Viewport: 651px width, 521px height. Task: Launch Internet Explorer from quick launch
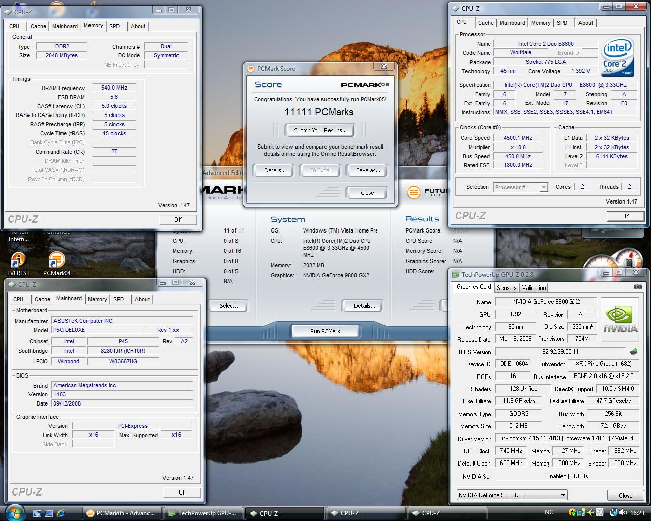(x=61, y=513)
